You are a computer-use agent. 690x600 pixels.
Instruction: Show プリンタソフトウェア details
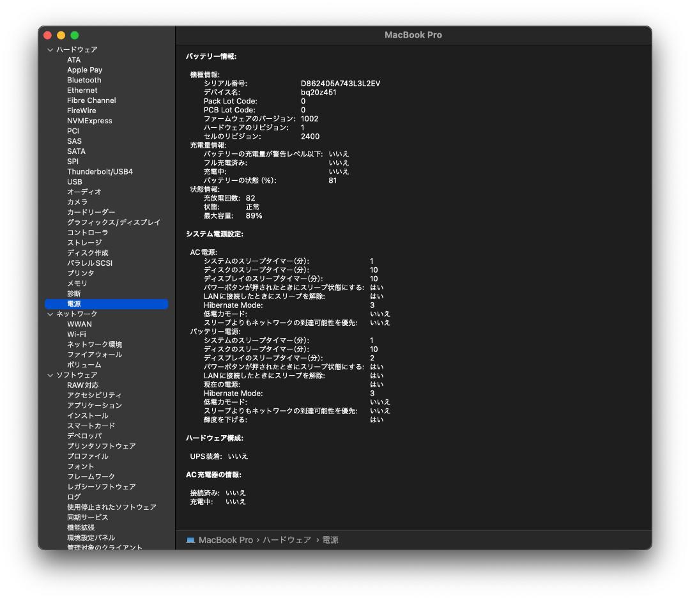tap(101, 446)
